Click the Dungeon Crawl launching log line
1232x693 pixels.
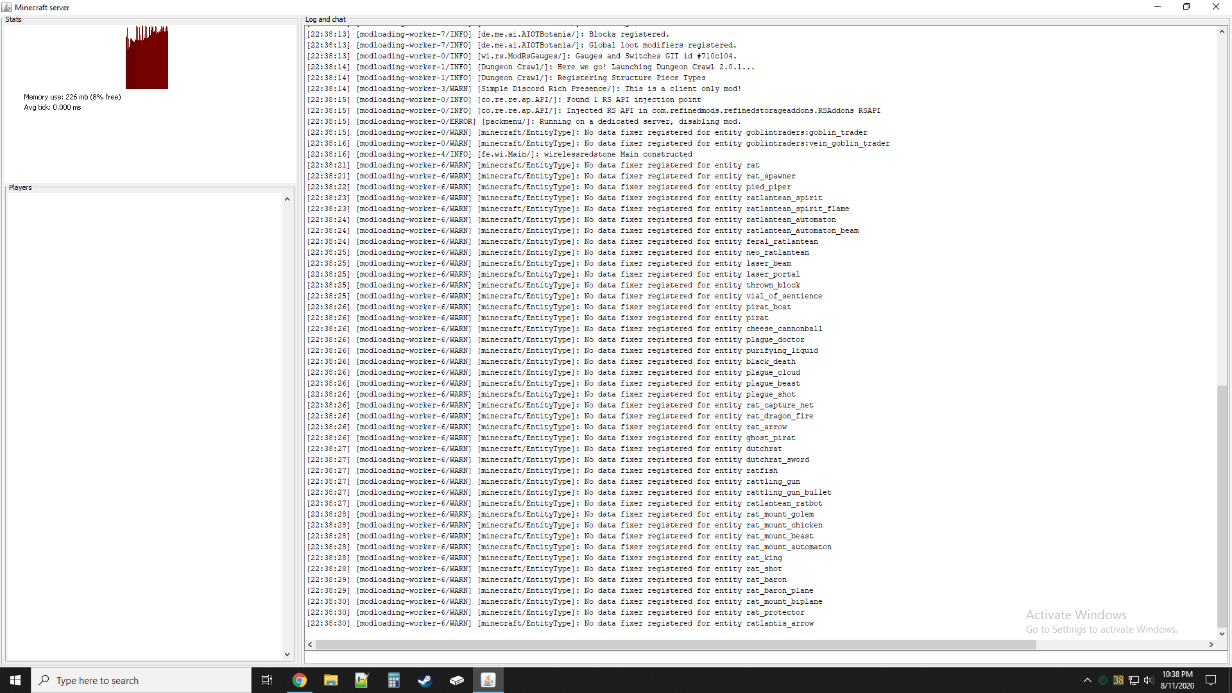[x=531, y=67]
